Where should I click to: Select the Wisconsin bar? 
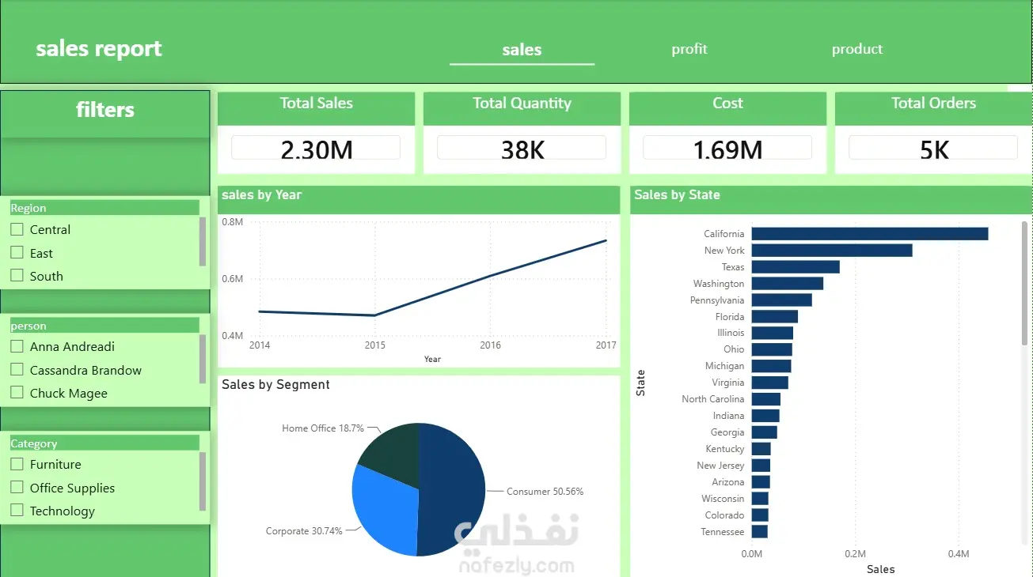point(760,499)
